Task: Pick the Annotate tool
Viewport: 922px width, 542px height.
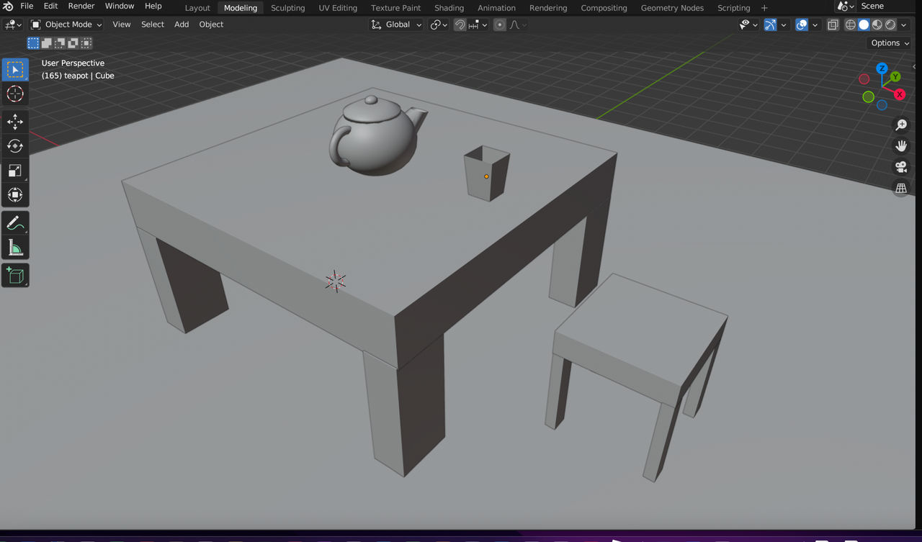Action: coord(15,223)
